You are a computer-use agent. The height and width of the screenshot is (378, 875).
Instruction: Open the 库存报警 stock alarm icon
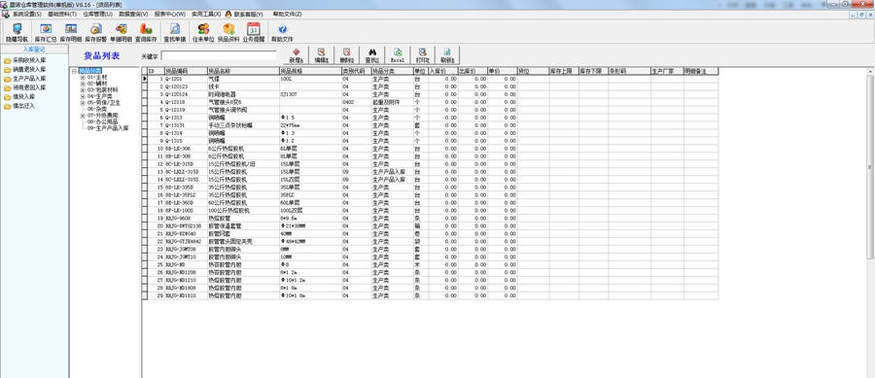(96, 33)
